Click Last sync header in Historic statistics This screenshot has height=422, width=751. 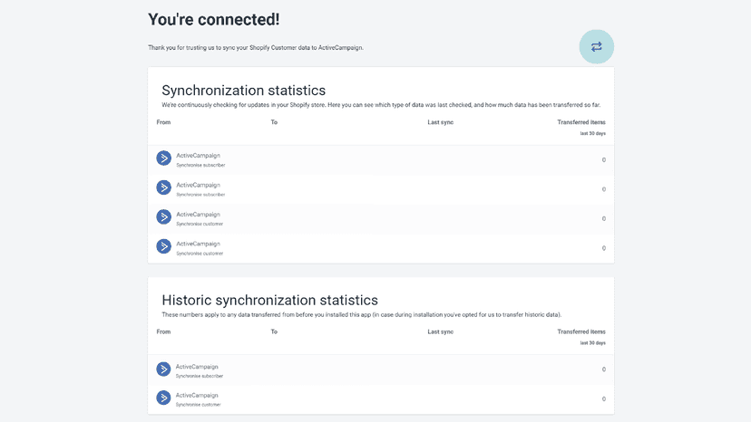click(440, 331)
